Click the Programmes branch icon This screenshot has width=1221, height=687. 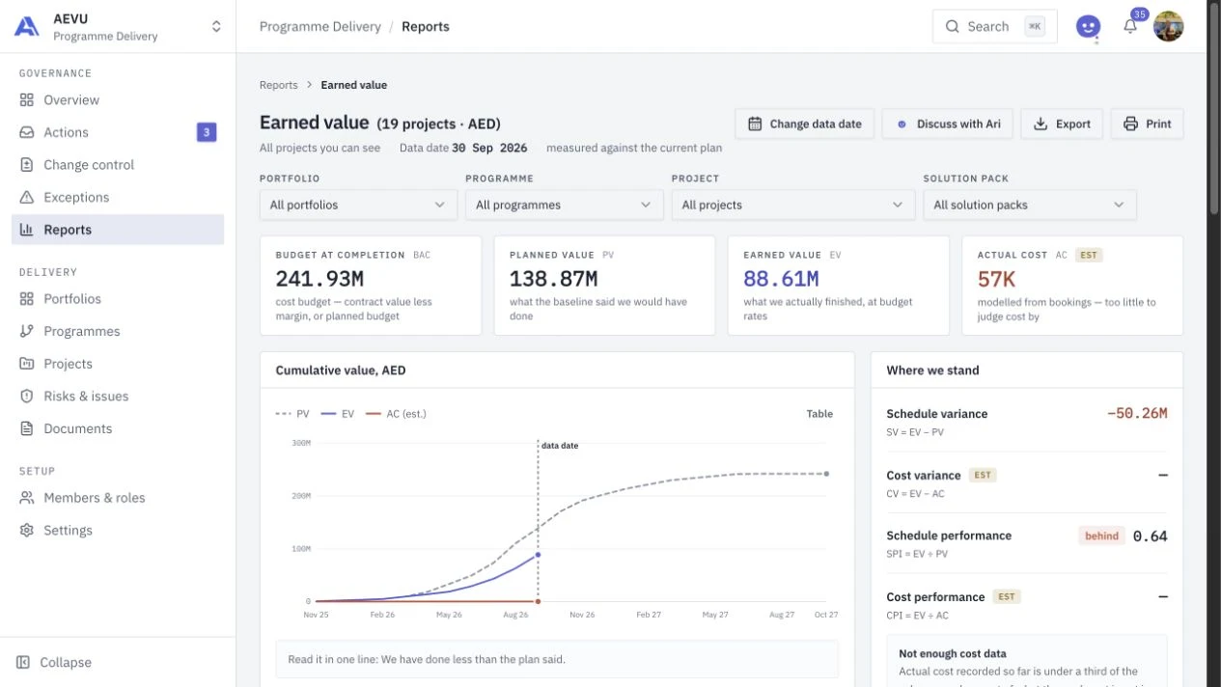click(27, 331)
